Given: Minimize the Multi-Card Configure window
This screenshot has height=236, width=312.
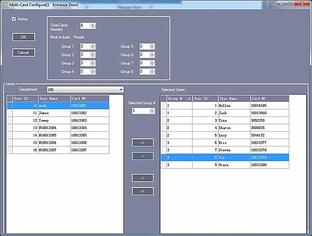Looking at the screenshot, I should (x=281, y=4).
